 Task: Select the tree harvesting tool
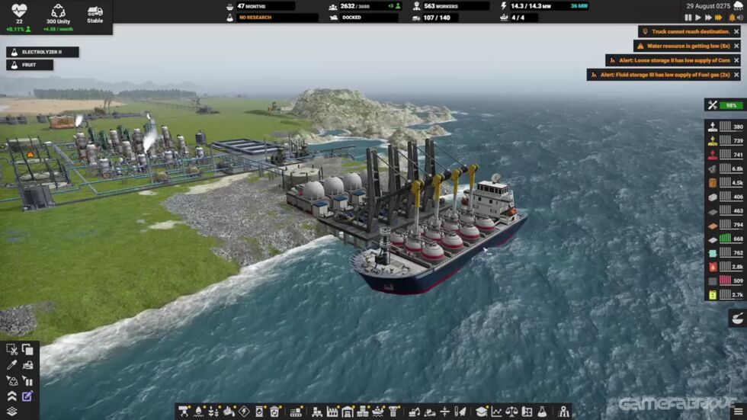point(460,412)
